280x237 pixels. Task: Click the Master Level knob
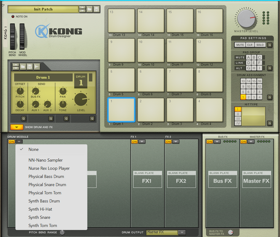[247, 18]
